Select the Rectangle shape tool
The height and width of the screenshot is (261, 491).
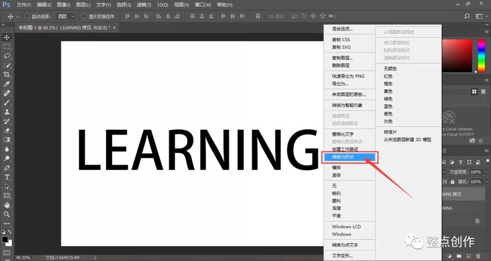point(6,196)
